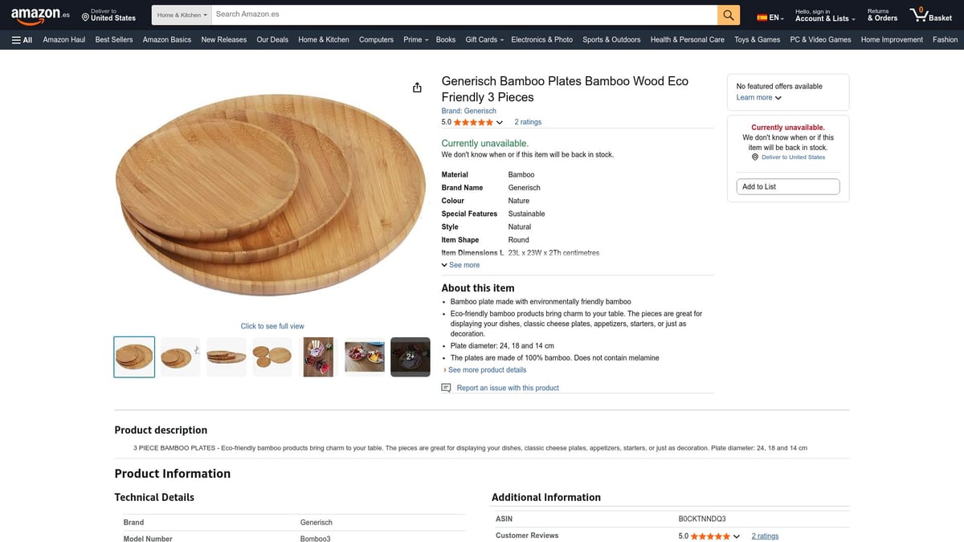
Task: Expand the Learn more offers chevron
Action: 778,98
